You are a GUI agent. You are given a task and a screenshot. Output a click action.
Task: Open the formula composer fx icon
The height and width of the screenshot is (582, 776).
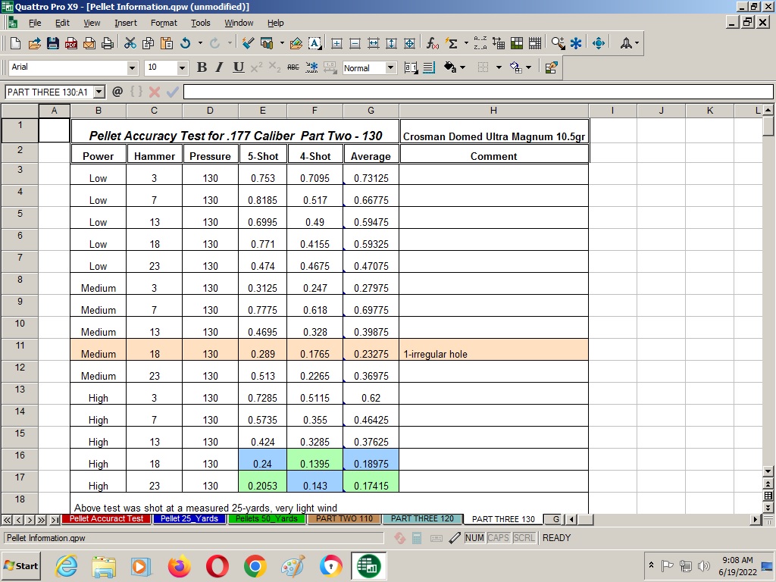tap(432, 43)
